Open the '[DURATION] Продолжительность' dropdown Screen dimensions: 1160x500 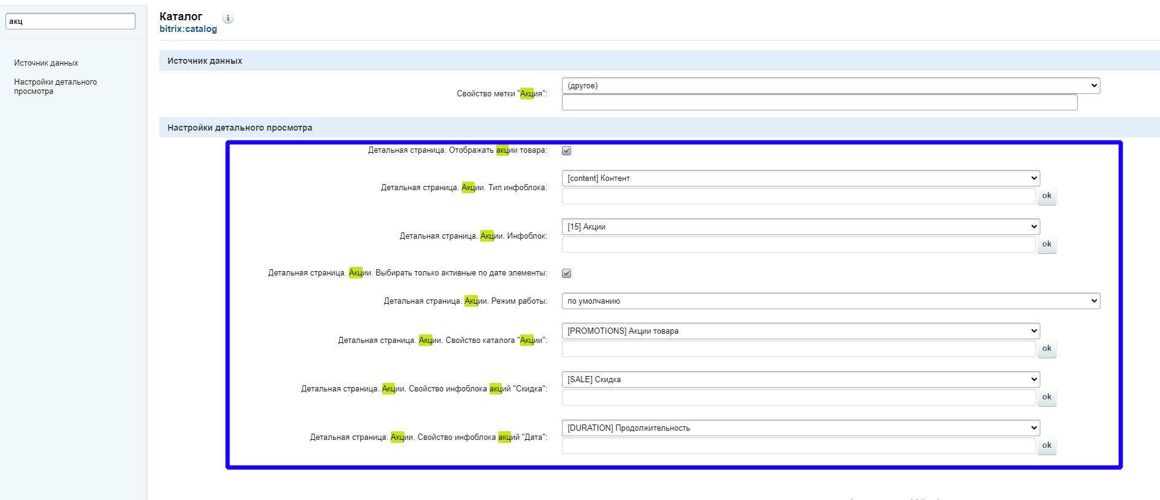801,428
